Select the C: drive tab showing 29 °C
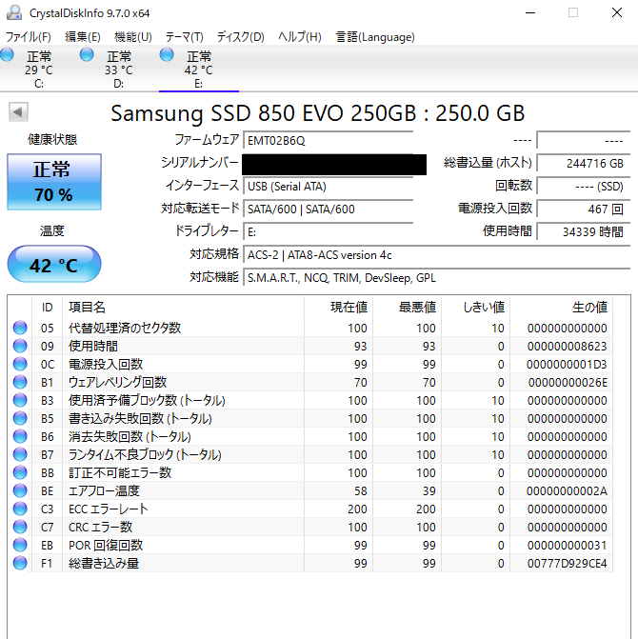This screenshot has height=639, width=638. click(39, 69)
